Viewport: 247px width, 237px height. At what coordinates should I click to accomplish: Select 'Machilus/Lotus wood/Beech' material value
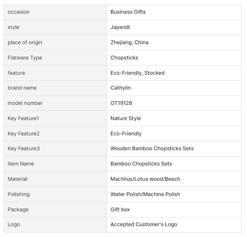tap(145, 179)
